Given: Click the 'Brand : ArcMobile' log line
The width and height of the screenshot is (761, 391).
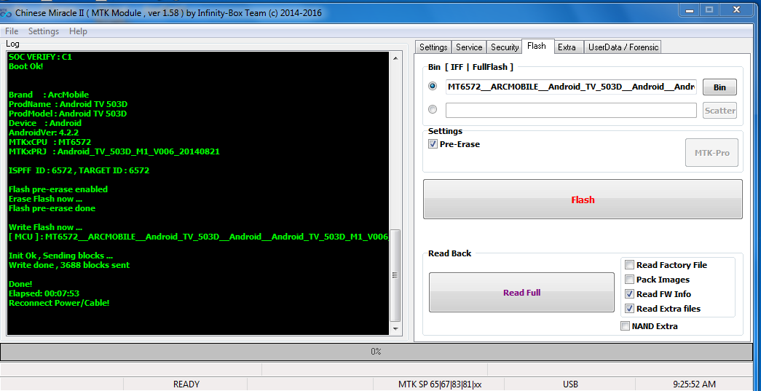Looking at the screenshot, I should 49,95.
